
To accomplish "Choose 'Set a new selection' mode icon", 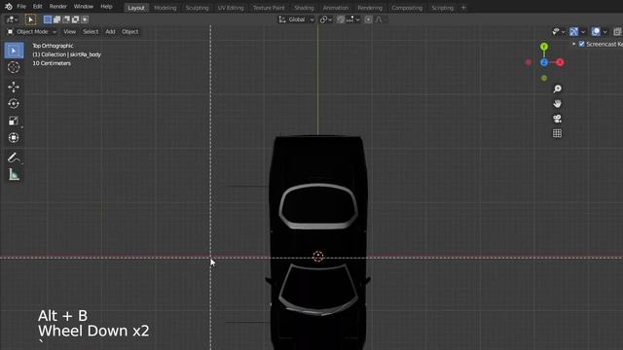I will point(48,19).
